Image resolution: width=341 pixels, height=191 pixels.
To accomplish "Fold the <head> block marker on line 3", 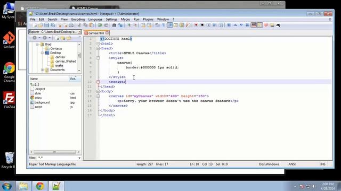I will [98, 48].
